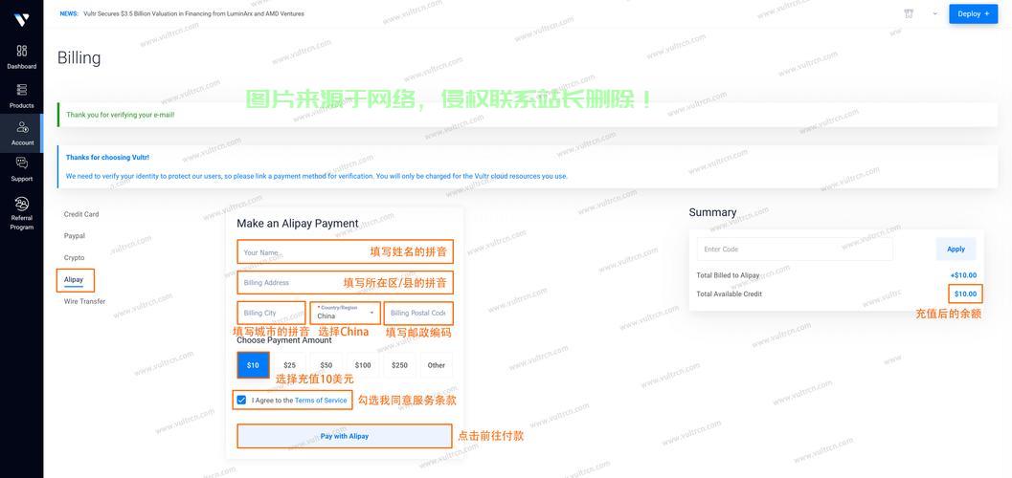Open the Country/Region China dropdown

click(x=346, y=313)
